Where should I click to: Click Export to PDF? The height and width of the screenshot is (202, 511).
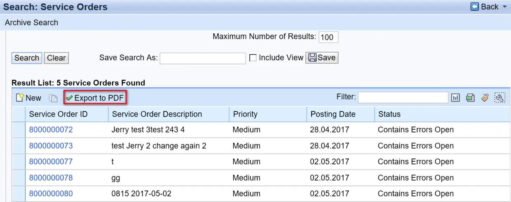tap(94, 98)
